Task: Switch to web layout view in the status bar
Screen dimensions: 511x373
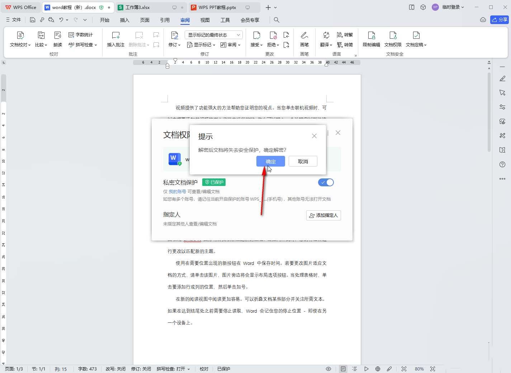Action: tap(378, 369)
